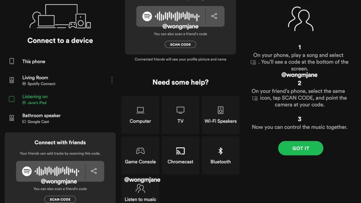Open the Game Console help tile
The height and width of the screenshot is (203, 361).
(x=140, y=155)
